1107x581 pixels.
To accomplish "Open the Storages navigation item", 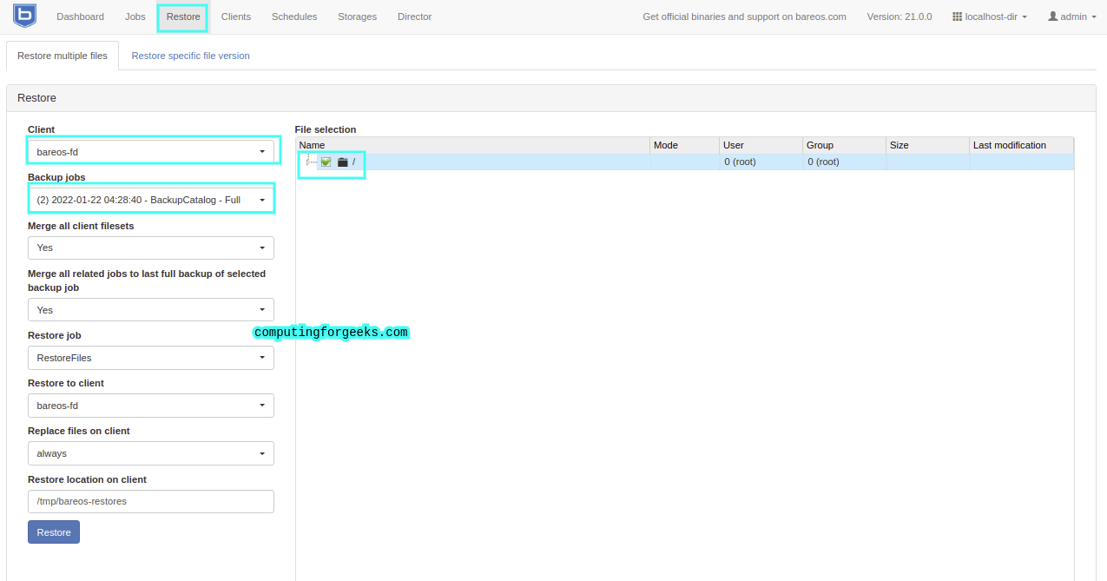I will [358, 17].
